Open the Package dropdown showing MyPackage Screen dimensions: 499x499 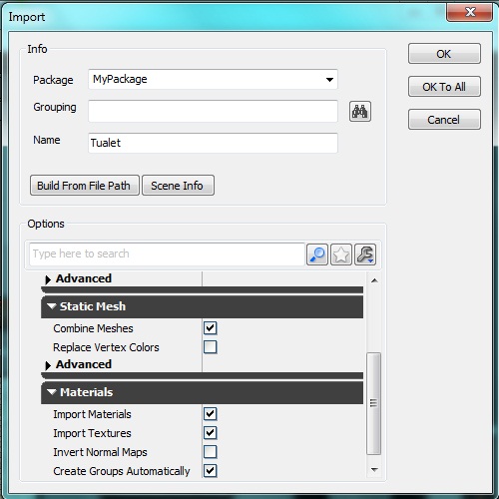(x=213, y=79)
